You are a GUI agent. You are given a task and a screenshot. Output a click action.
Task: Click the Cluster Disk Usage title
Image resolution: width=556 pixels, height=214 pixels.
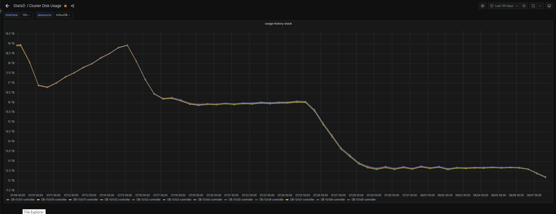45,6
